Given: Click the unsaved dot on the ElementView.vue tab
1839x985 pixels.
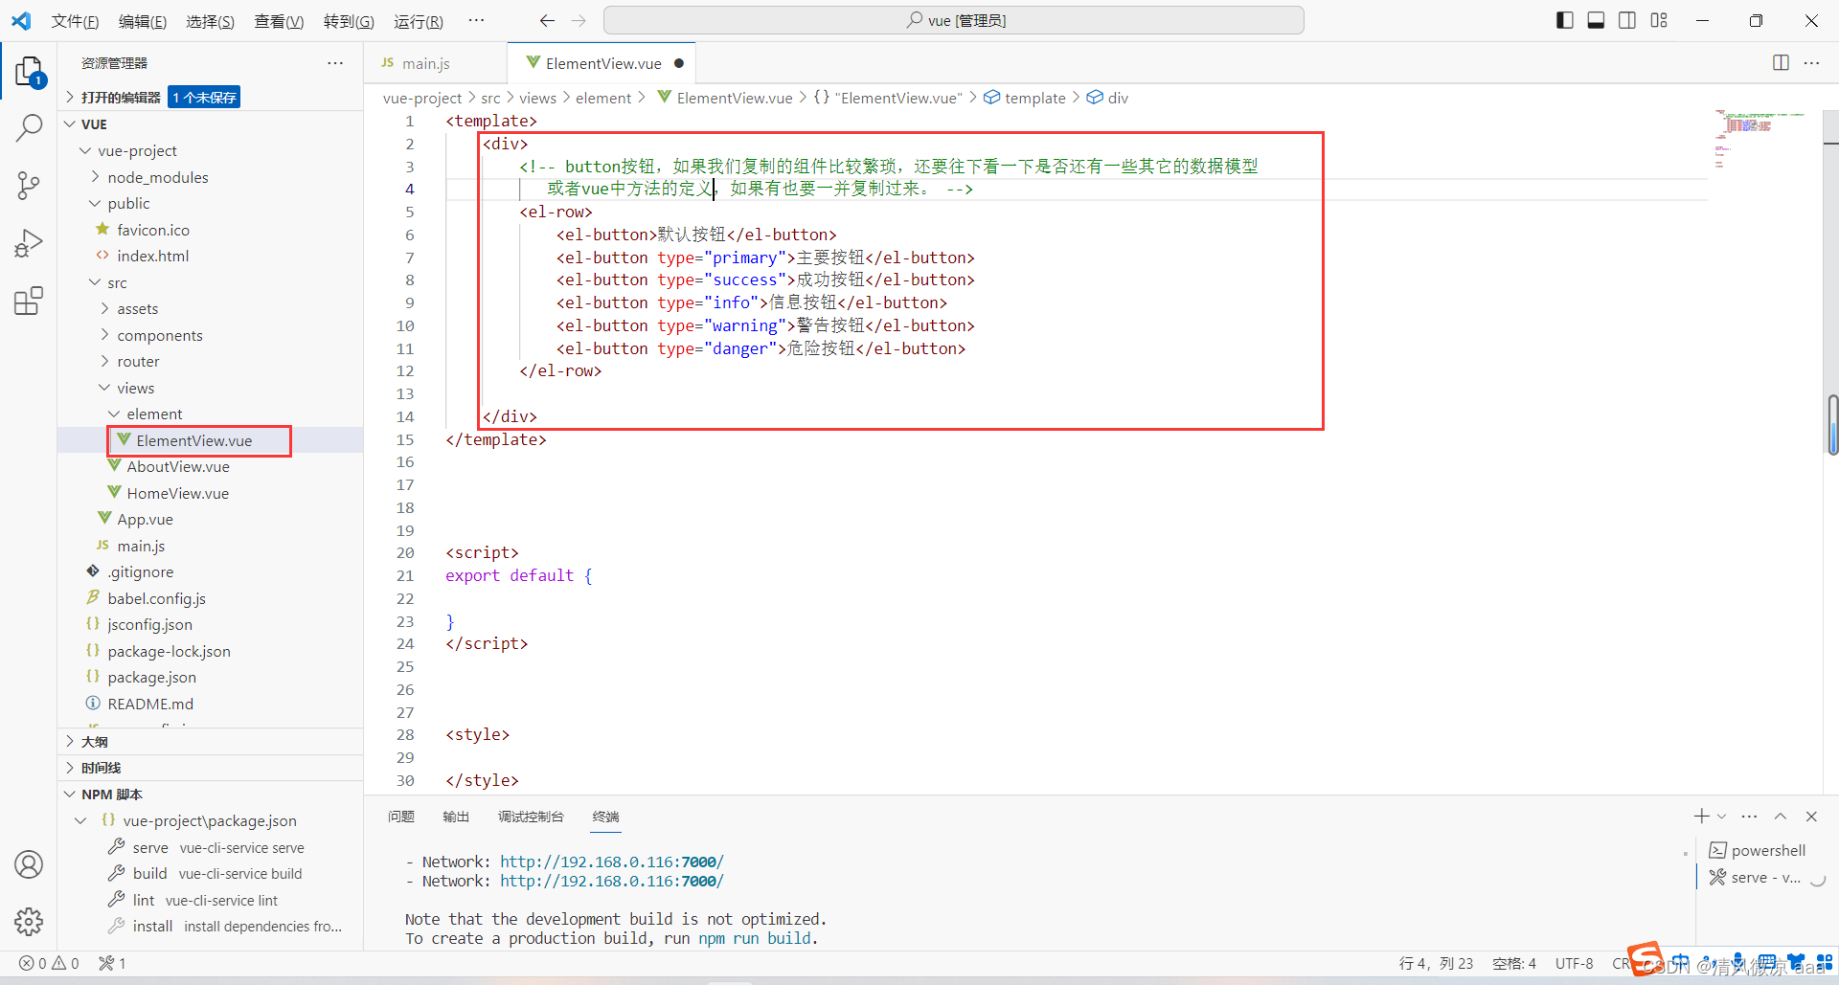Looking at the screenshot, I should pos(678,63).
